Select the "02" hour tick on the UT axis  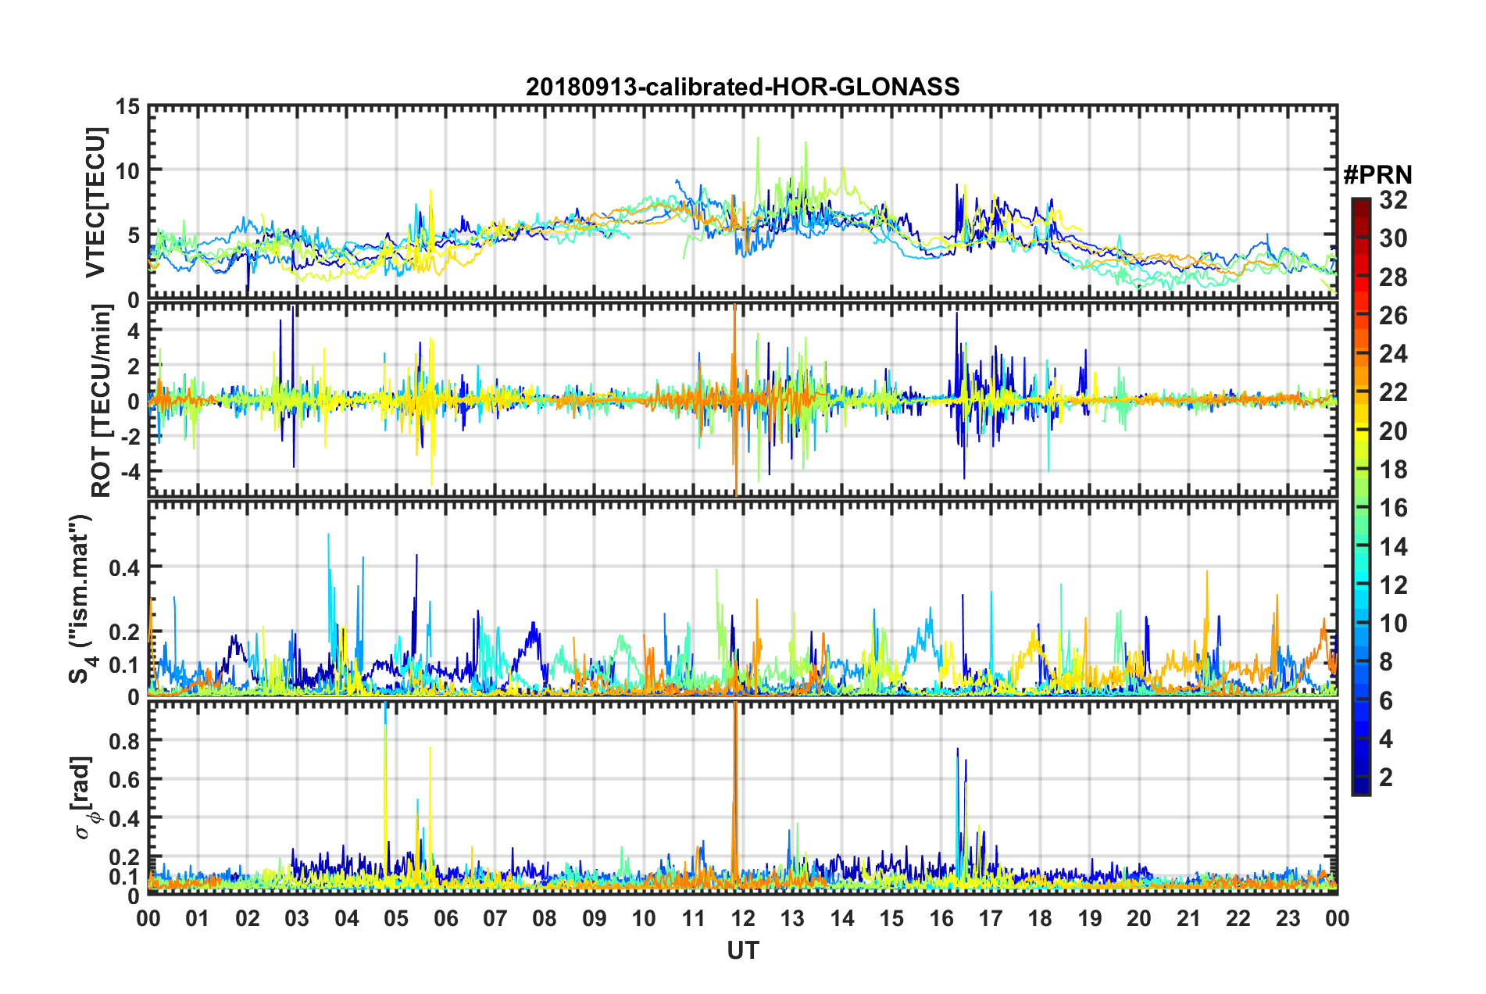pyautogui.click(x=248, y=918)
